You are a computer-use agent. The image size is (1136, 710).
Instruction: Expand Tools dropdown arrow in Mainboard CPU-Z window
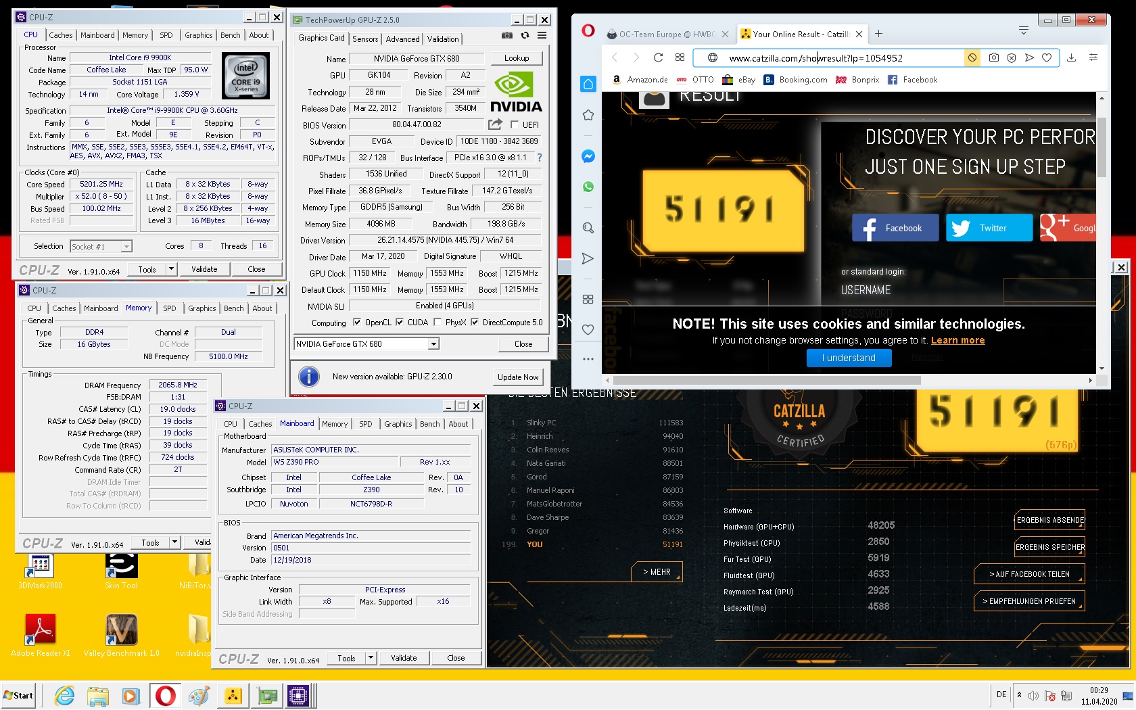point(371,658)
